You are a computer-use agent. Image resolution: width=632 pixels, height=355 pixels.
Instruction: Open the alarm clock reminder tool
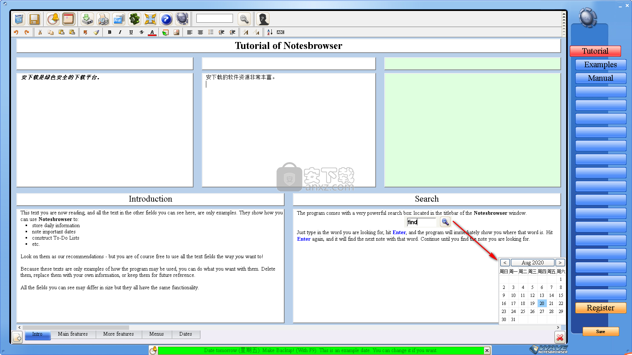click(53, 19)
